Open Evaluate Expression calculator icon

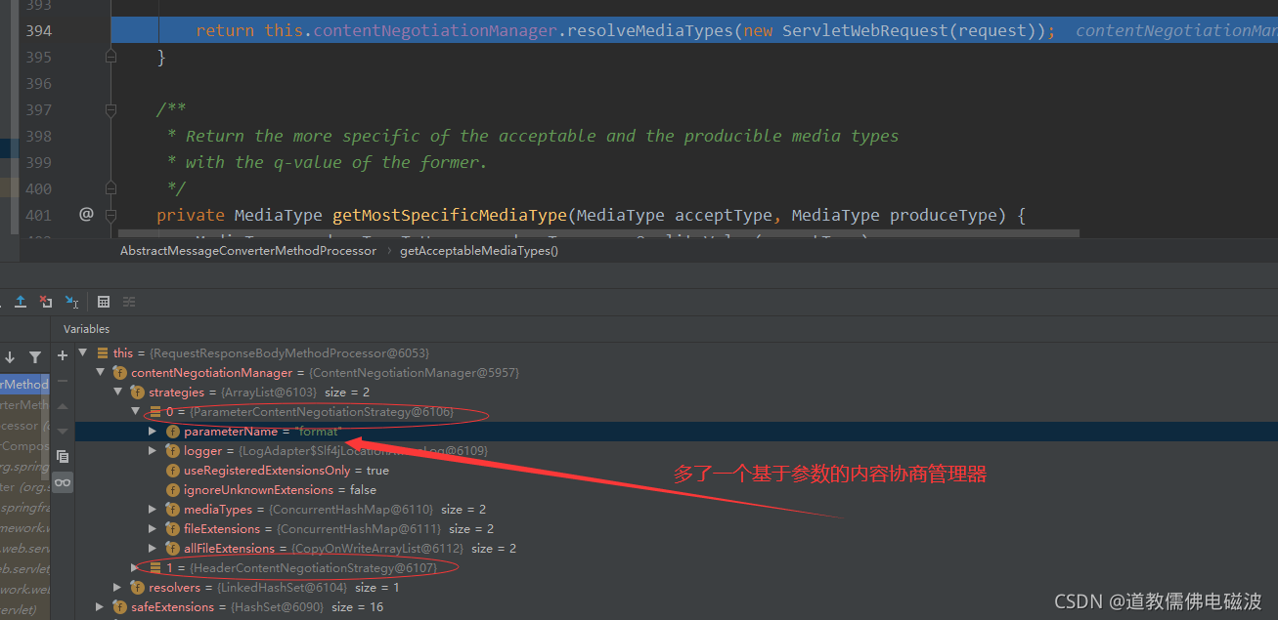click(104, 302)
